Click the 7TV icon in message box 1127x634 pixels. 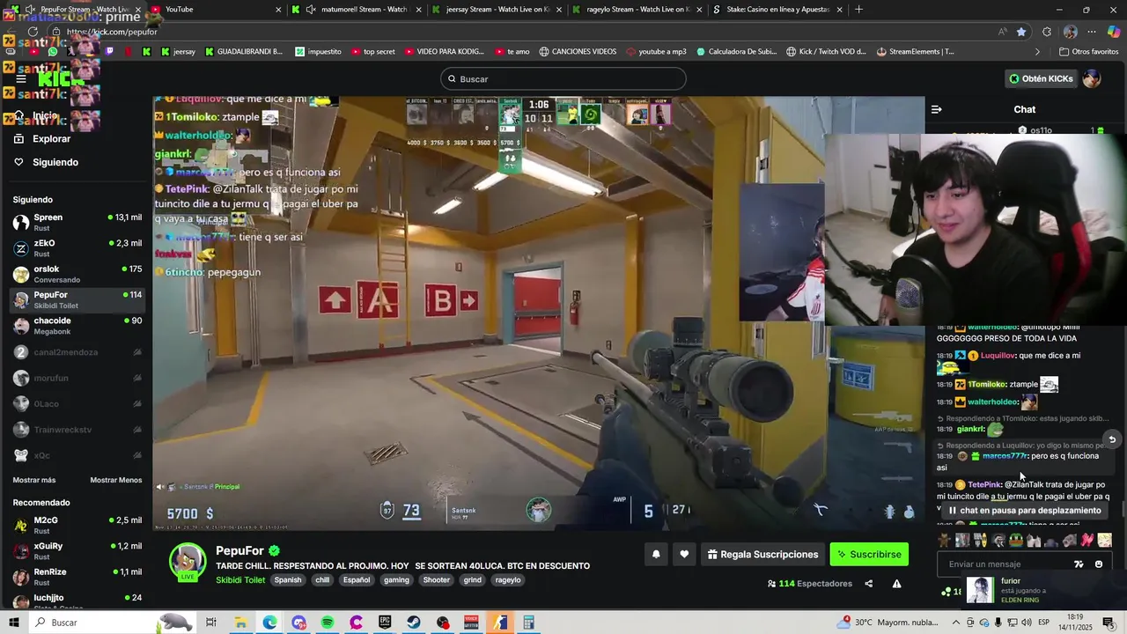[x=1079, y=564]
